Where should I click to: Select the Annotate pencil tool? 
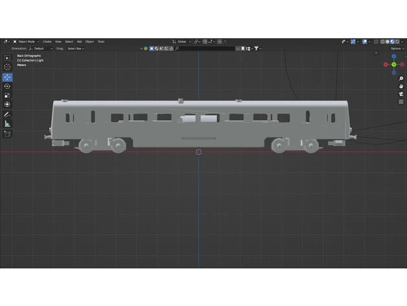[x=7, y=114]
